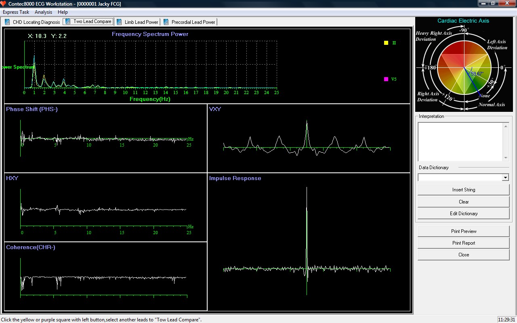
Task: Click inside the Interpretation text box
Action: (x=460, y=142)
